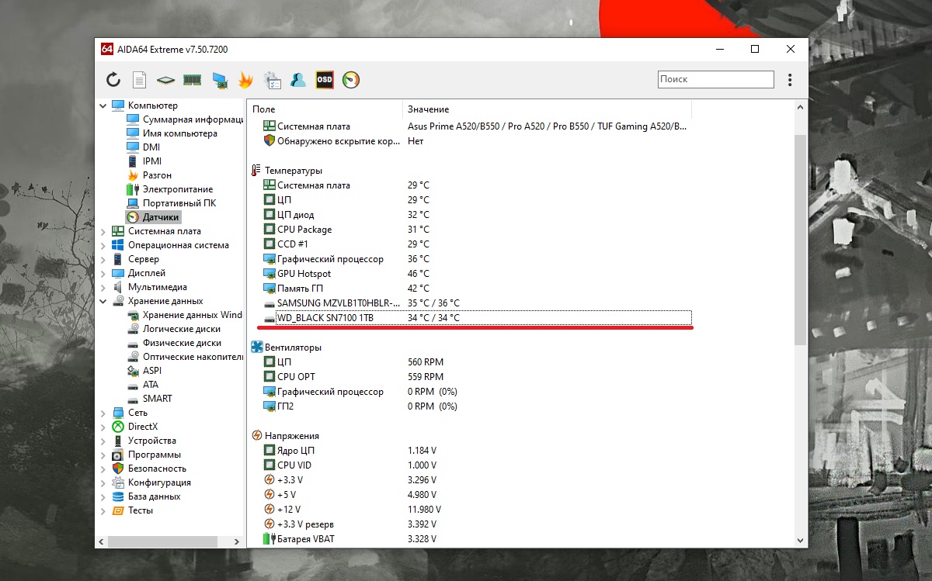Open the three-dot main menu
Viewport: 932px width, 581px height.
click(790, 79)
